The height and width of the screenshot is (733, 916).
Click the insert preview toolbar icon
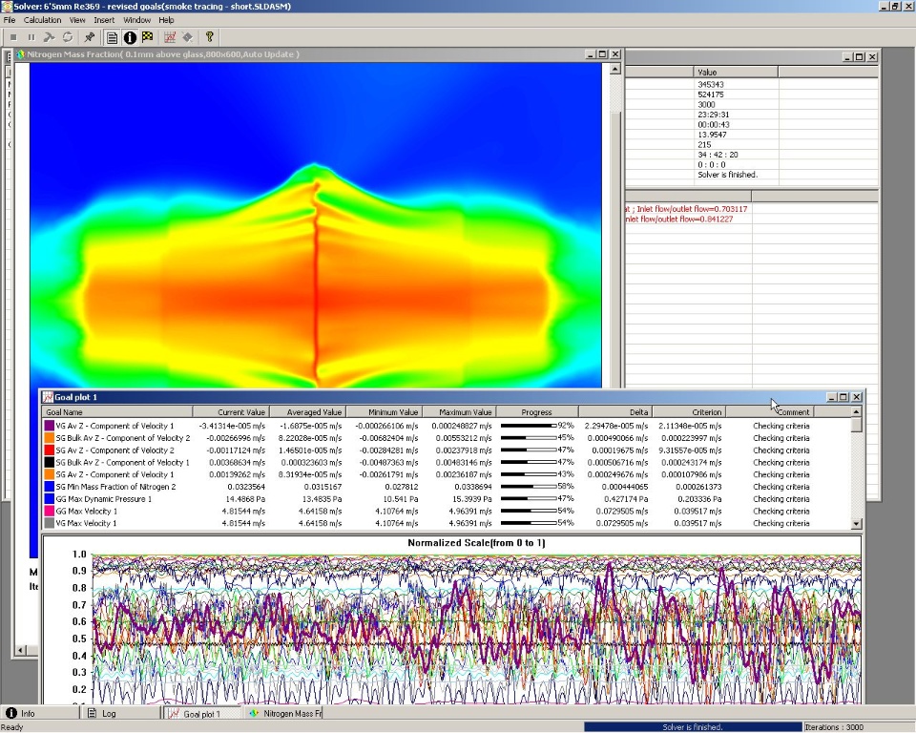pyautogui.click(x=188, y=37)
